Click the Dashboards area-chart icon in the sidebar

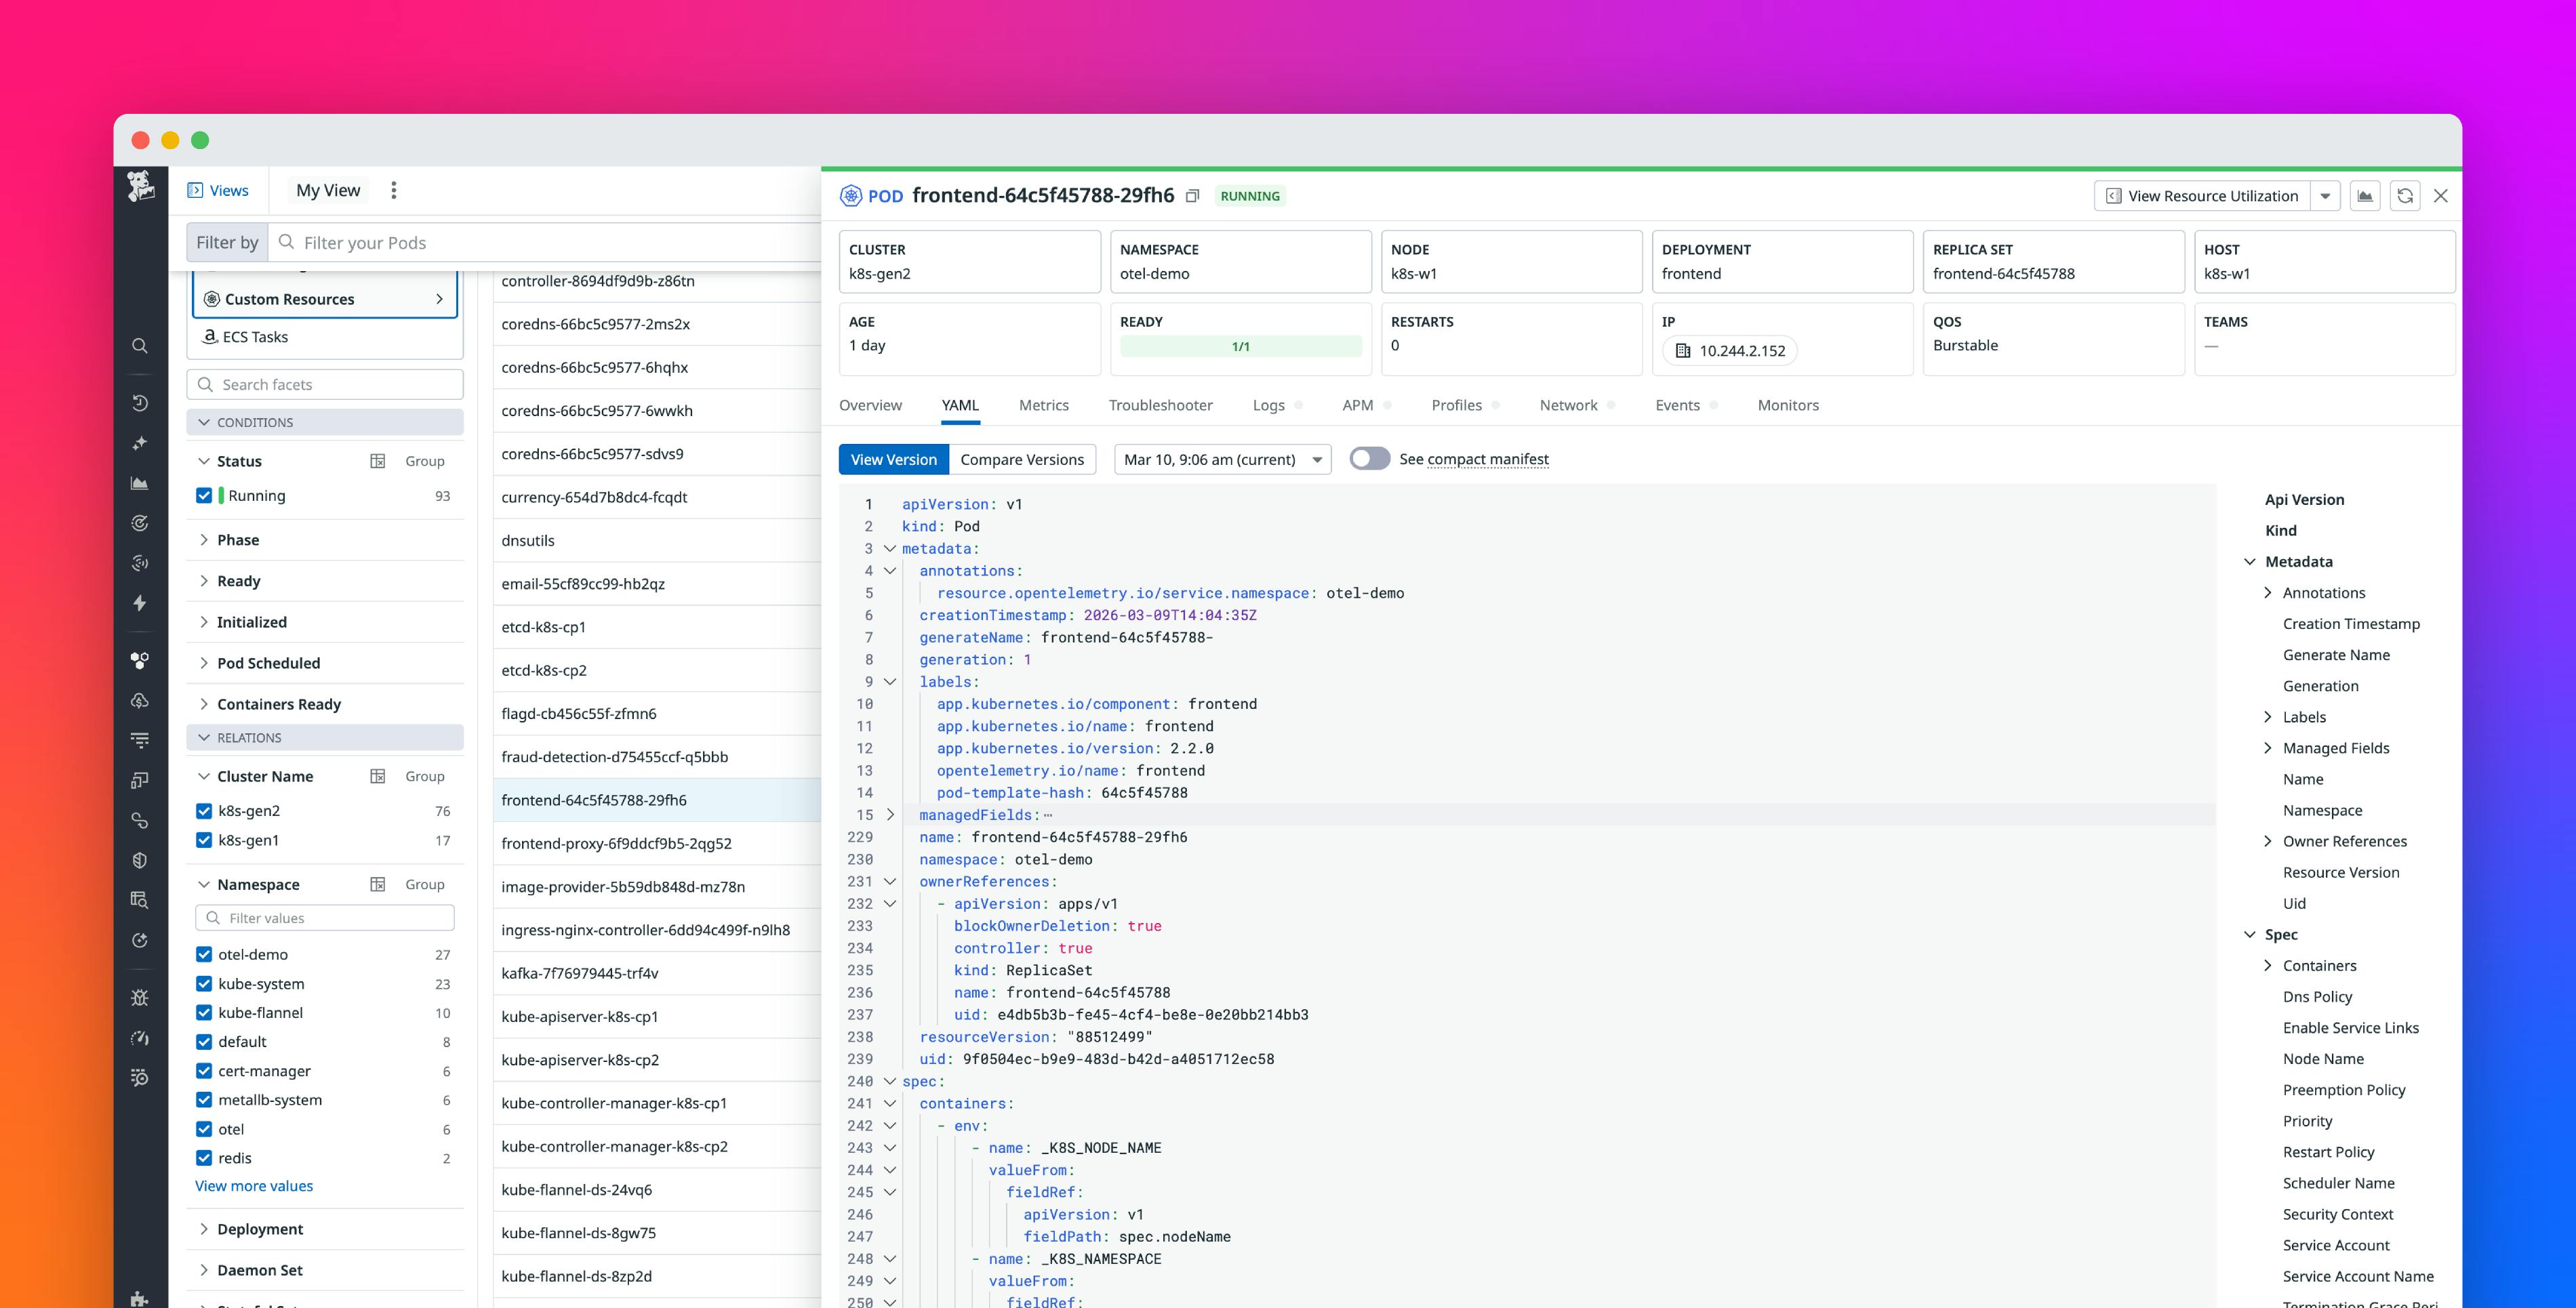coord(140,483)
